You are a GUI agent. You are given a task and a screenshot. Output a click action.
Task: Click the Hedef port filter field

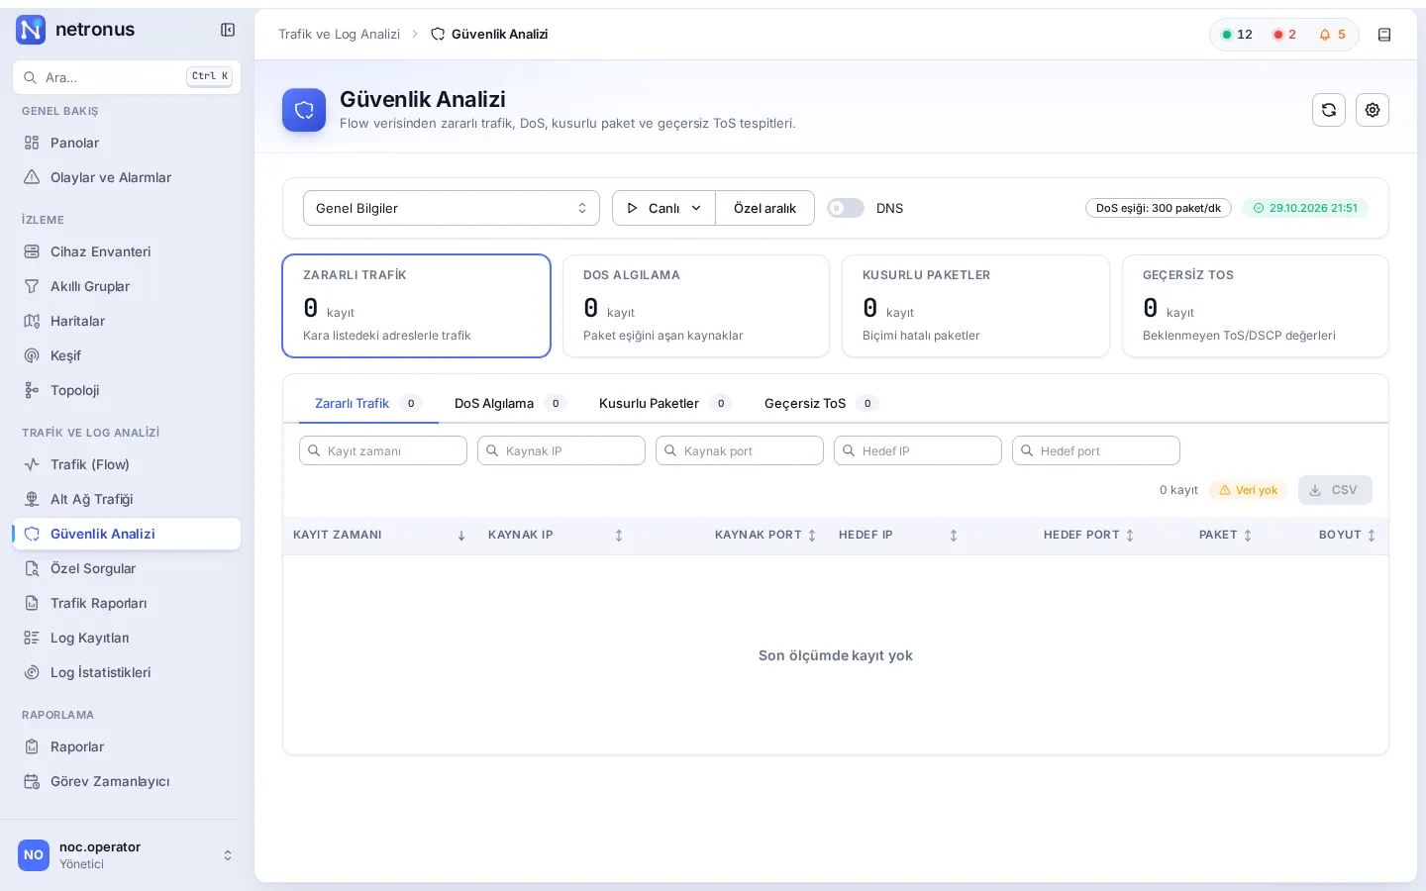click(1096, 450)
